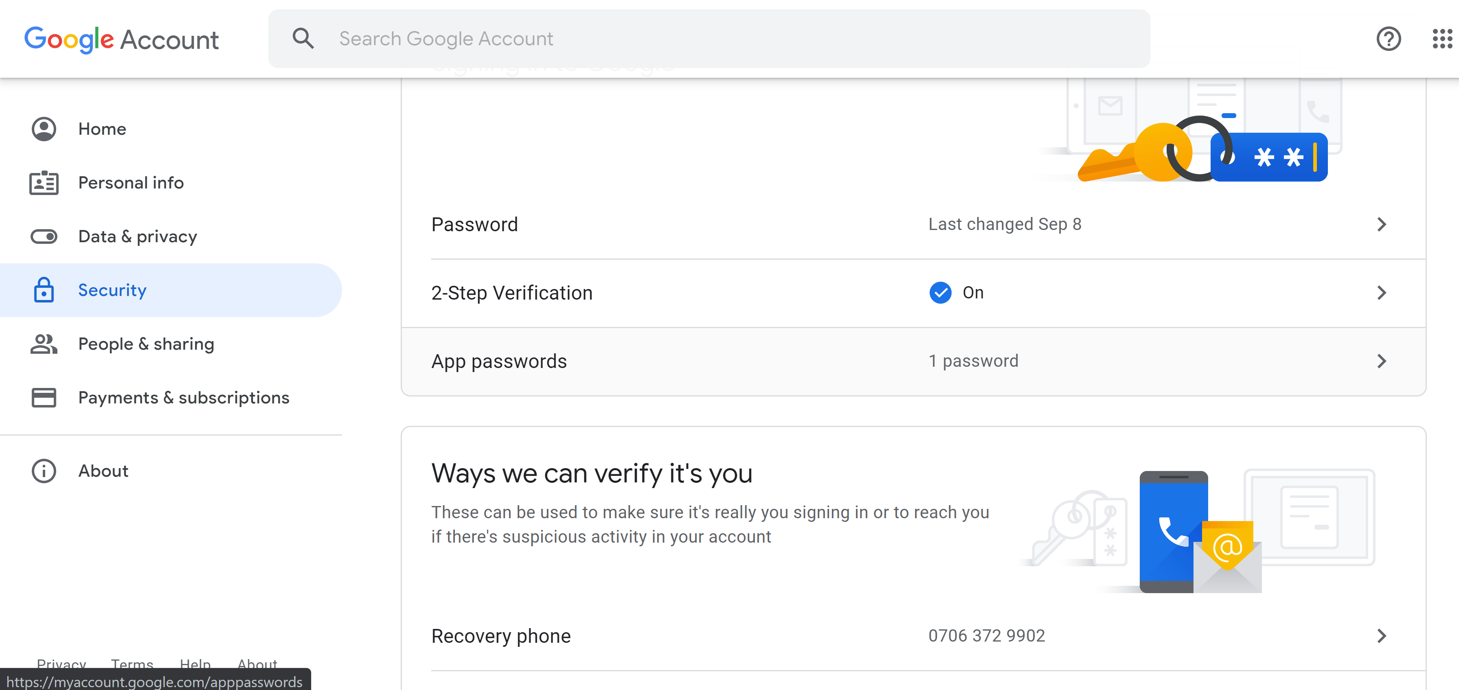
Task: Click the Terms footer link
Action: (x=132, y=664)
